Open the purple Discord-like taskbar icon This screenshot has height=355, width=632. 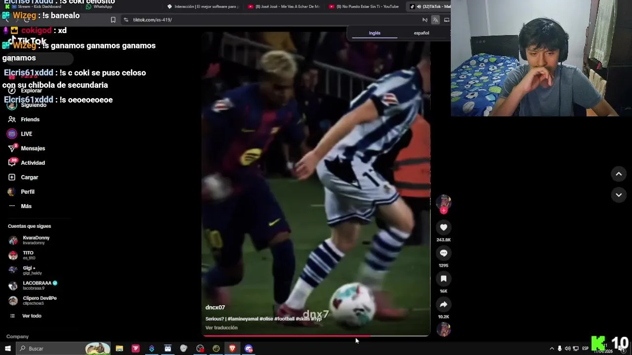[249, 349]
